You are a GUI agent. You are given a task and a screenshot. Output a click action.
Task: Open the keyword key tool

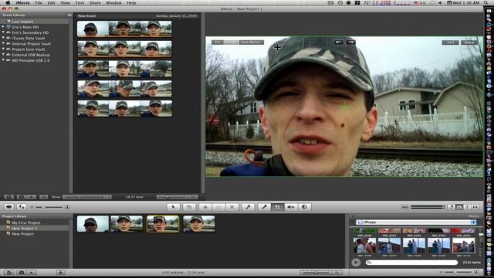click(x=249, y=207)
